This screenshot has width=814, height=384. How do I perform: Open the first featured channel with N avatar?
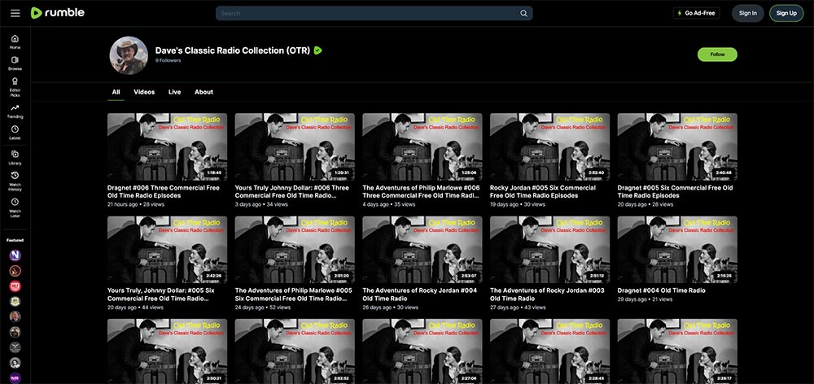coord(15,255)
